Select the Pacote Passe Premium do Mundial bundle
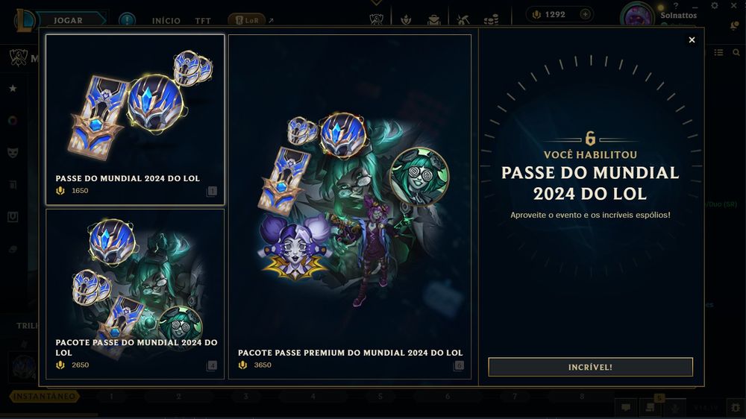746x419 pixels. [x=350, y=207]
